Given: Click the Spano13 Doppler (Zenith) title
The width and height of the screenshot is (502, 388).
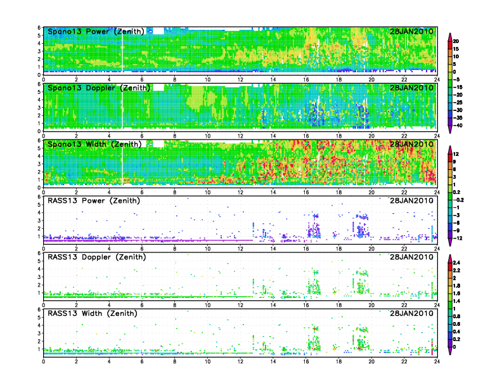Looking at the screenshot, I should tap(99, 87).
